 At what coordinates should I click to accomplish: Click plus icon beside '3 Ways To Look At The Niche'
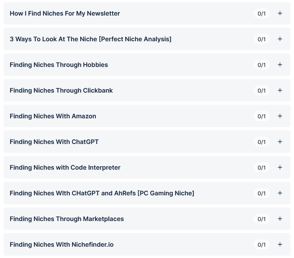tap(280, 39)
